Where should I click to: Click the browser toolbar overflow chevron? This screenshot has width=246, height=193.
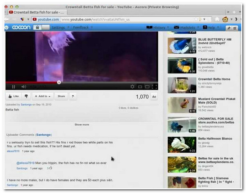pos(236,19)
